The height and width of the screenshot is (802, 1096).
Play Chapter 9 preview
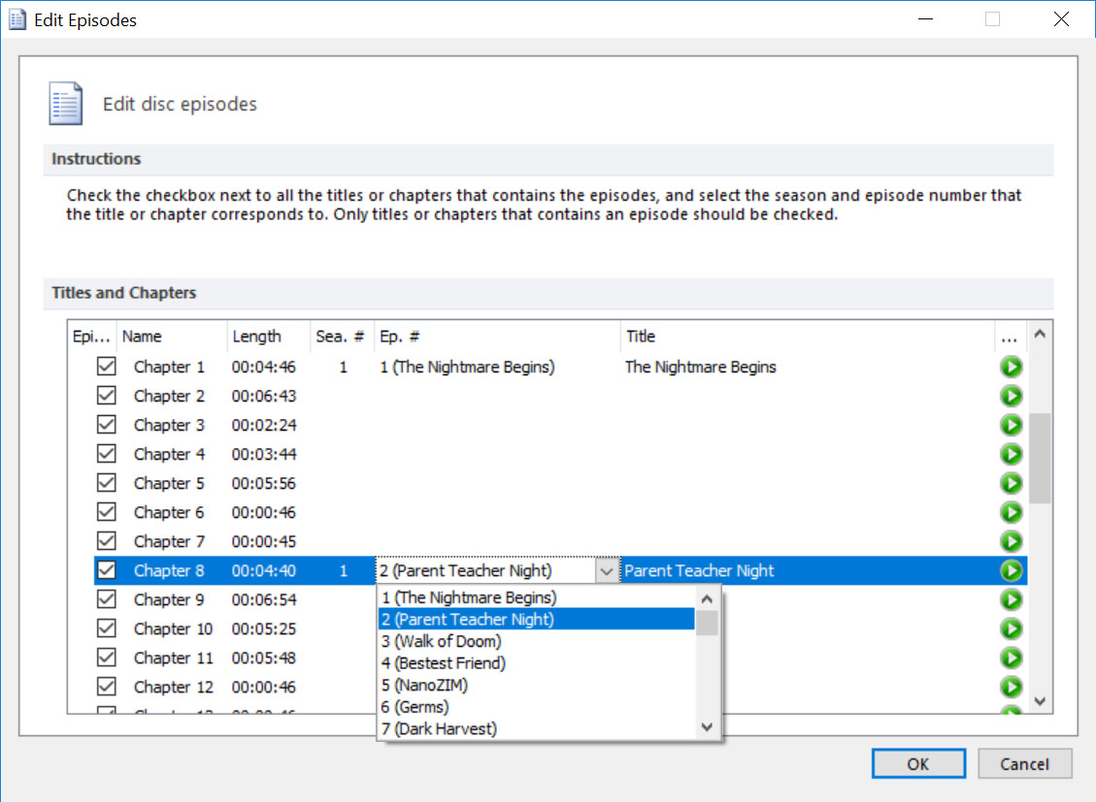tap(1011, 599)
